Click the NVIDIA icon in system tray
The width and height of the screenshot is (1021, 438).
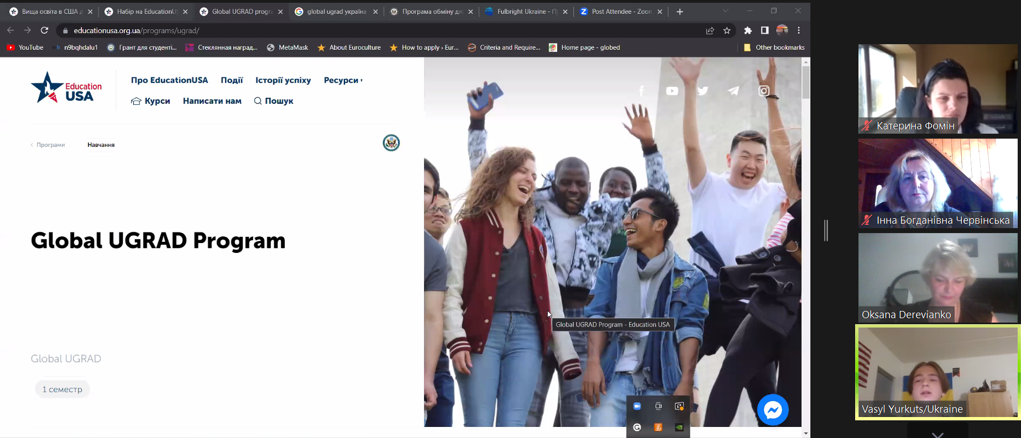pos(679,428)
